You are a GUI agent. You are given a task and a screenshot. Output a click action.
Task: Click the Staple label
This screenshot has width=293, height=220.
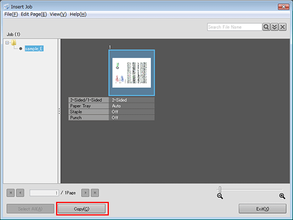(x=88, y=112)
